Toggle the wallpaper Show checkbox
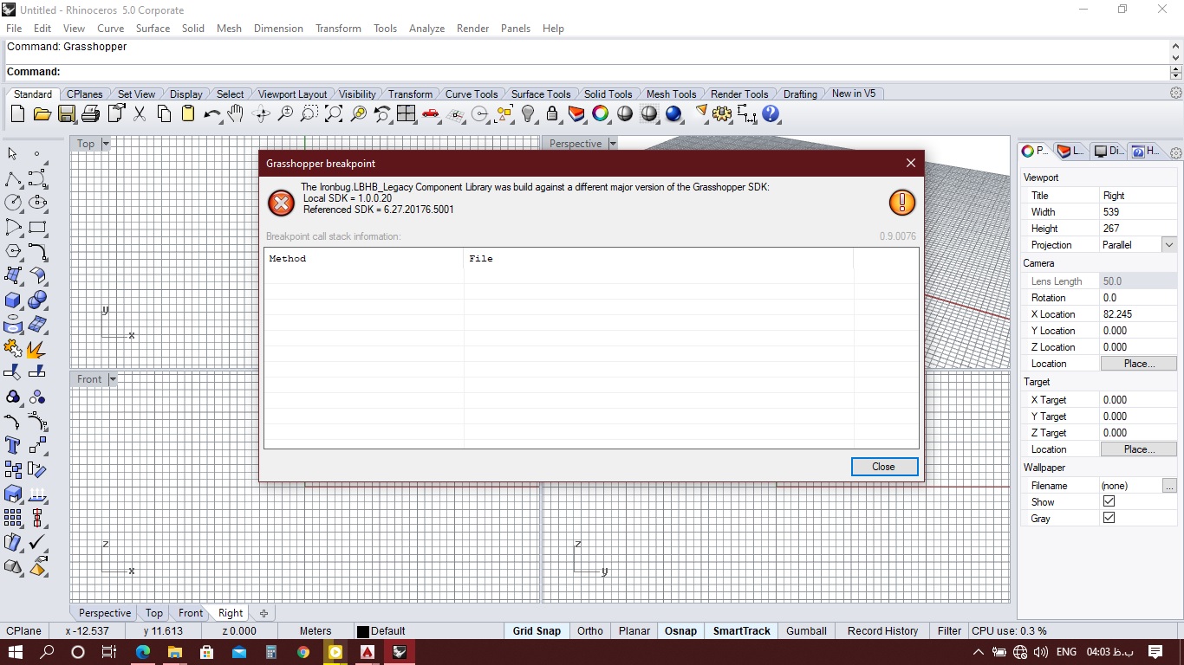Screen dimensions: 1184x665 [x=1109, y=501]
